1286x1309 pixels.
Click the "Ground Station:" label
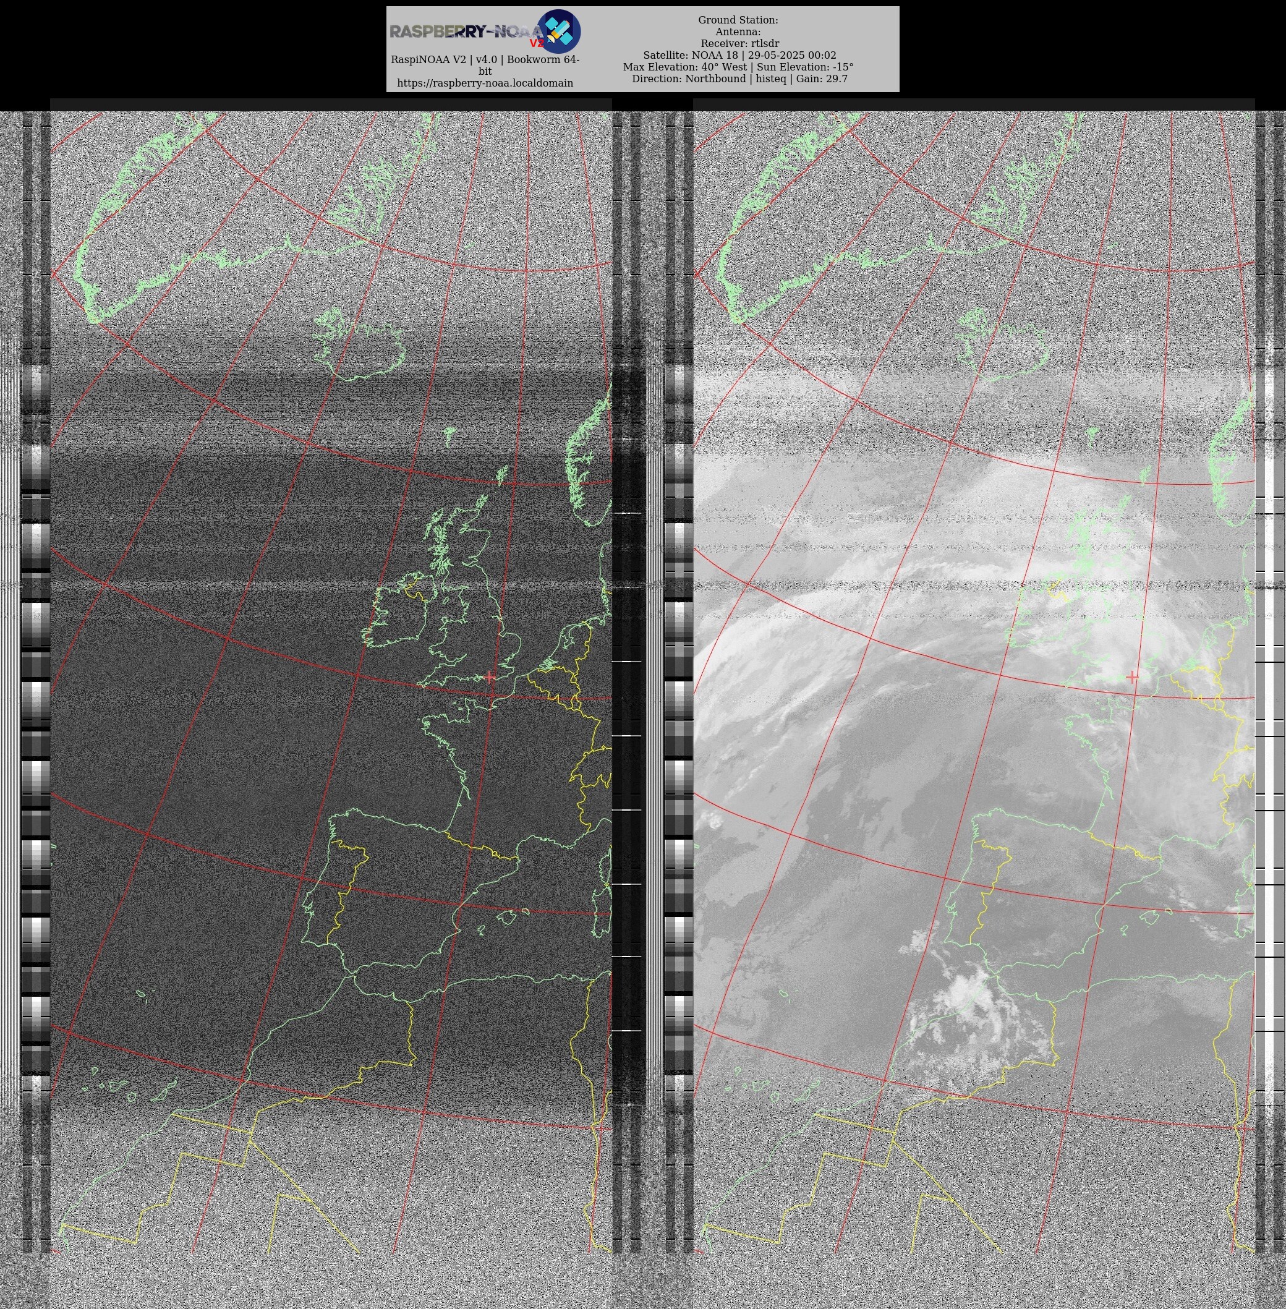click(x=738, y=20)
